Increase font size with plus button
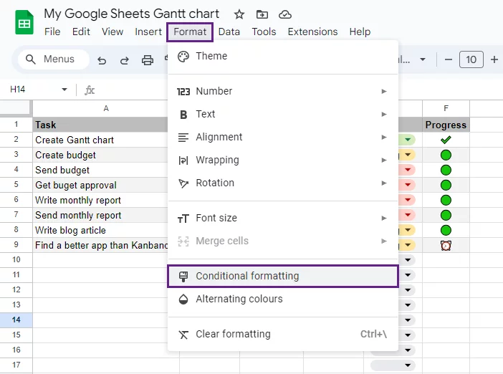Viewport: 503px width, 374px height. (x=494, y=59)
